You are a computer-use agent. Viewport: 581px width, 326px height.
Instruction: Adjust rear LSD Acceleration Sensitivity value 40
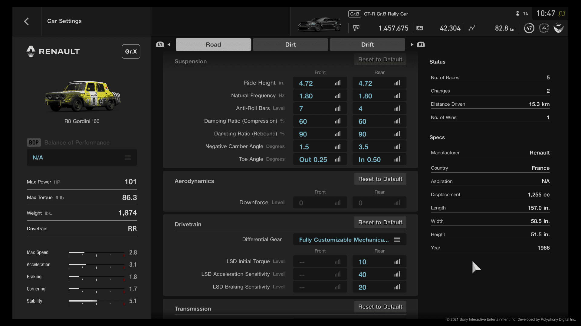click(x=379, y=274)
